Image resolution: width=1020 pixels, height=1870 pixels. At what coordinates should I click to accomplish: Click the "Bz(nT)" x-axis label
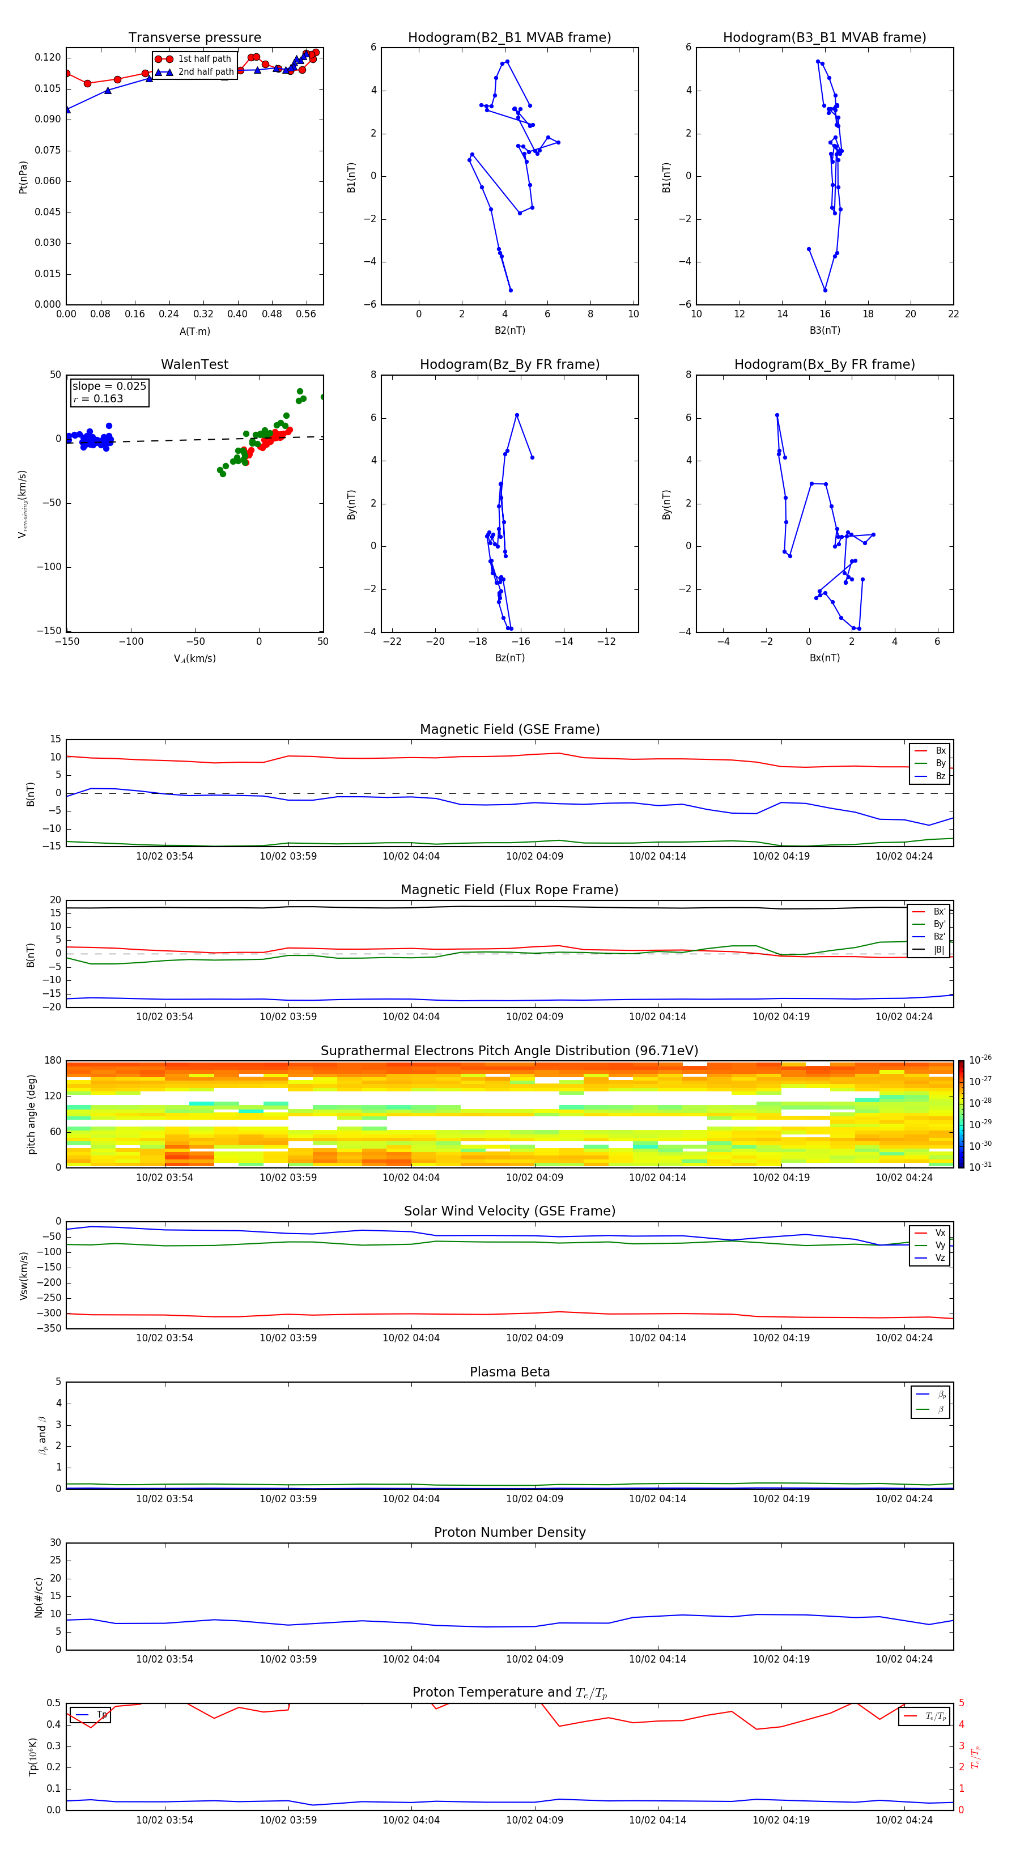(x=509, y=658)
